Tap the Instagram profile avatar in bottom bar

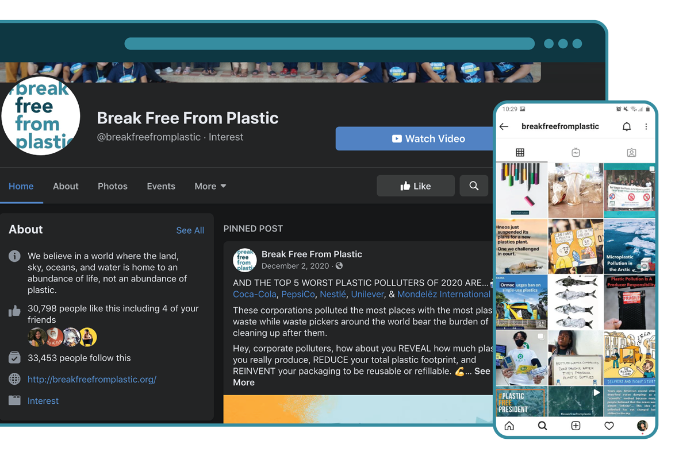tap(642, 426)
